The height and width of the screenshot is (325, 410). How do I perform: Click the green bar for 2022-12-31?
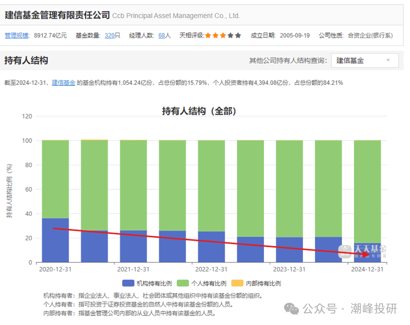click(x=211, y=186)
